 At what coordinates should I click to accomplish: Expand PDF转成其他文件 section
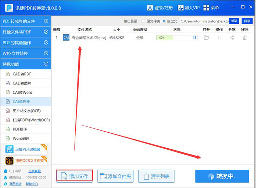26,21
